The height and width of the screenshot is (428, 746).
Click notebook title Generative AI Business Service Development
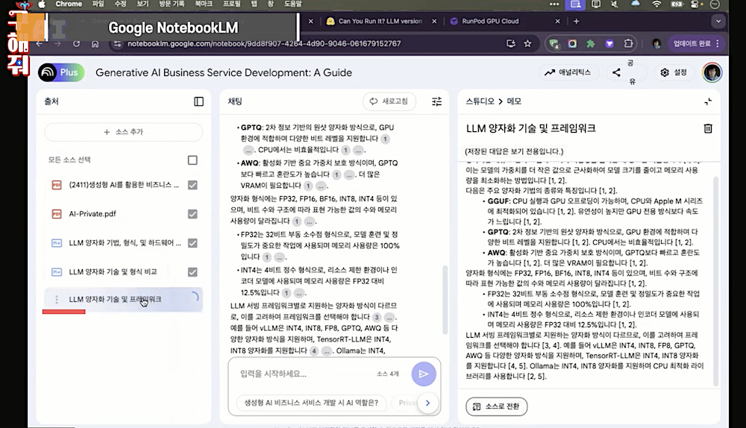(224, 73)
